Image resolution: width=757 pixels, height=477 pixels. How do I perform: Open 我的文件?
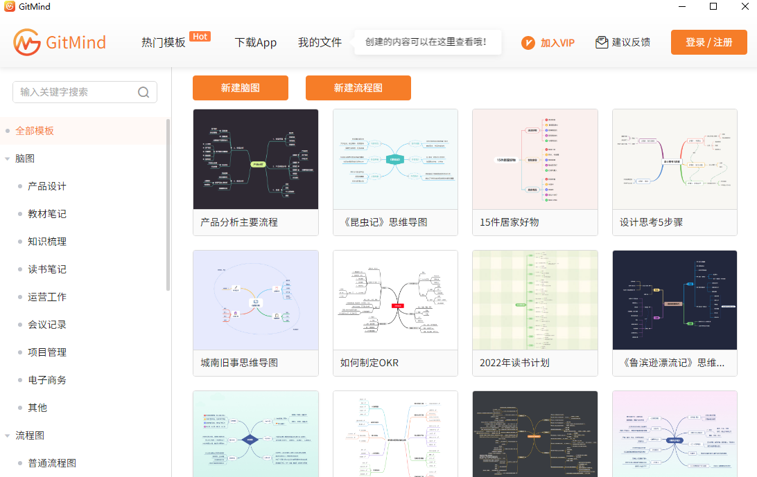(x=320, y=42)
